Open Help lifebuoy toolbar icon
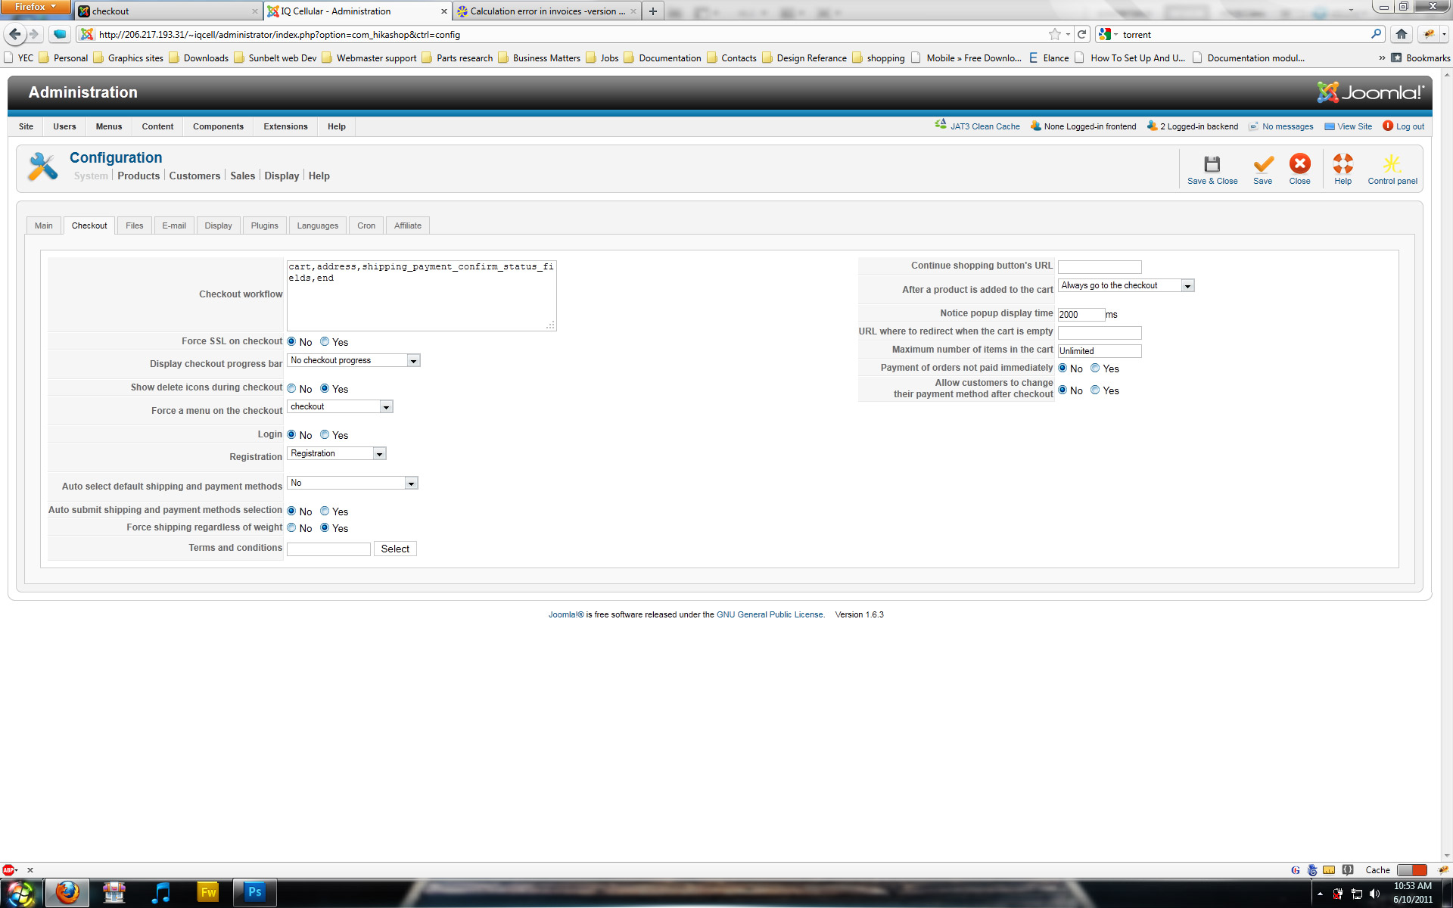Viewport: 1453px width, 908px height. pyautogui.click(x=1343, y=164)
